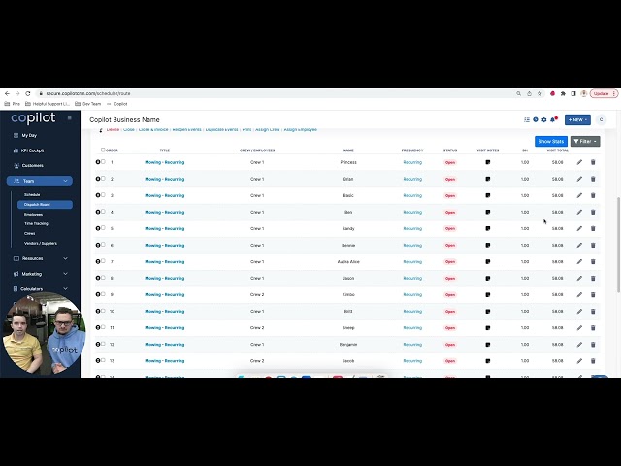Image resolution: width=621 pixels, height=466 pixels.
Task: Open the notifications bell
Action: (553, 119)
